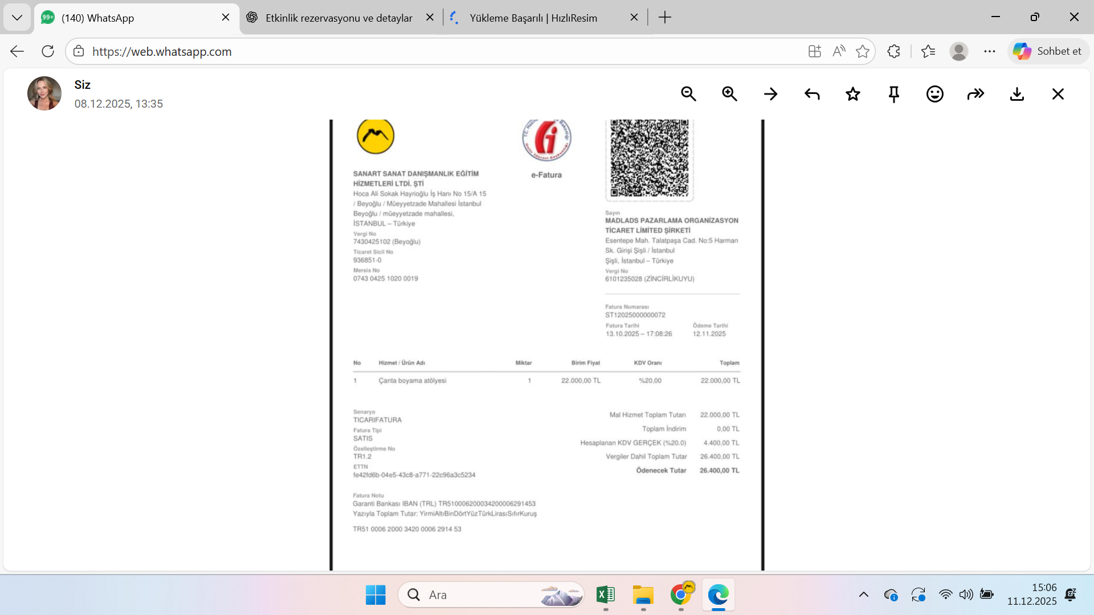1094x615 pixels.
Task: Close the HızlıResim tab
Action: point(634,18)
